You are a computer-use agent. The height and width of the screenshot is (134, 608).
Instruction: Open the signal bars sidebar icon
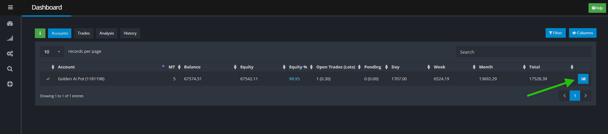10,38
